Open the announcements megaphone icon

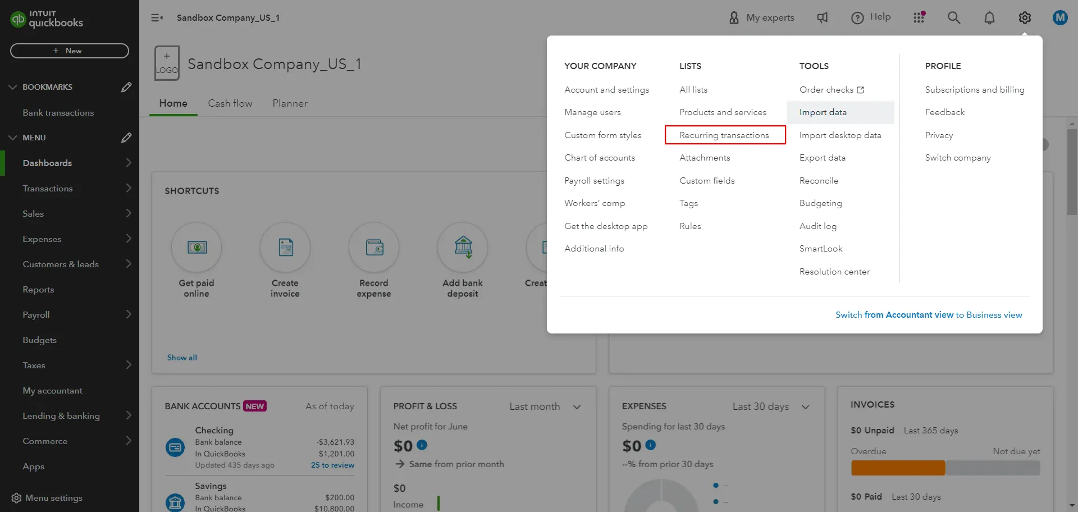(823, 18)
